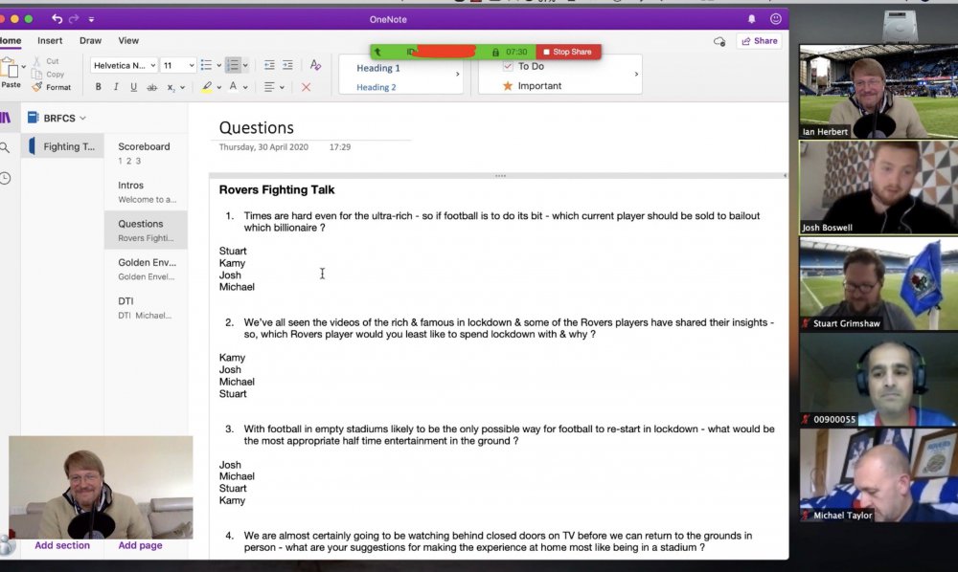
Task: Expand the heading styles gallery
Action: coord(458,75)
